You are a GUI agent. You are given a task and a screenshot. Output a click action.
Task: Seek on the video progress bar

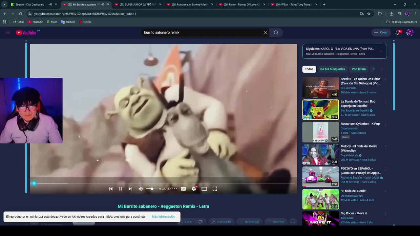coord(163,183)
